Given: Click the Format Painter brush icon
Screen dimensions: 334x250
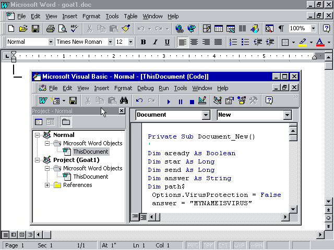Looking at the screenshot, I should [x=126, y=28].
